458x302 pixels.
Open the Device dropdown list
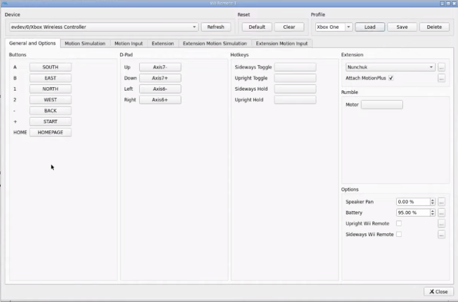tap(104, 27)
